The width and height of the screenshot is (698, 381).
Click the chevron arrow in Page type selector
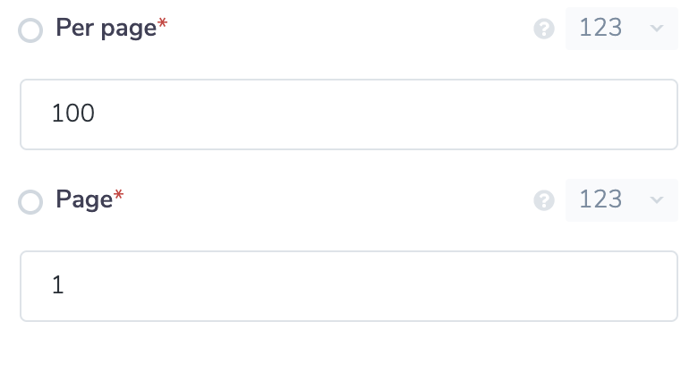(656, 200)
